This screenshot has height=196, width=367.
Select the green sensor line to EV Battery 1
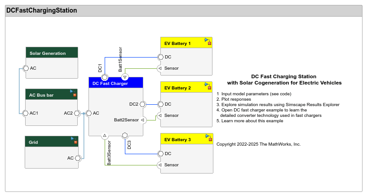[141, 69]
